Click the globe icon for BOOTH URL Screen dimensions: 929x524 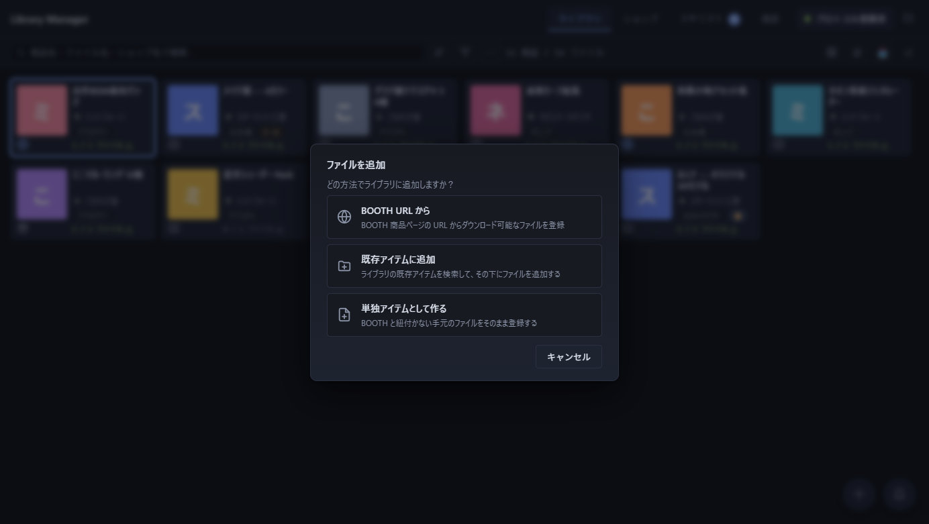344,217
